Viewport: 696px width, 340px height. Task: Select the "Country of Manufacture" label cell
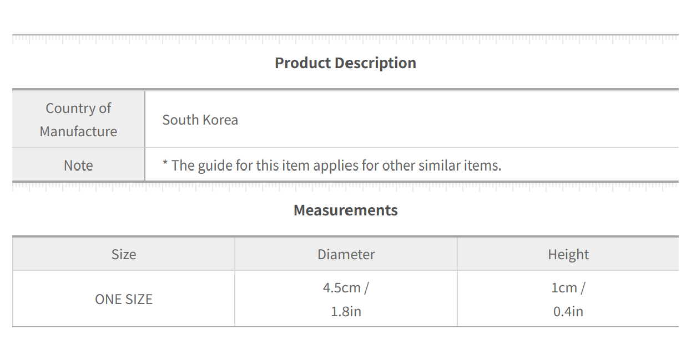point(78,120)
